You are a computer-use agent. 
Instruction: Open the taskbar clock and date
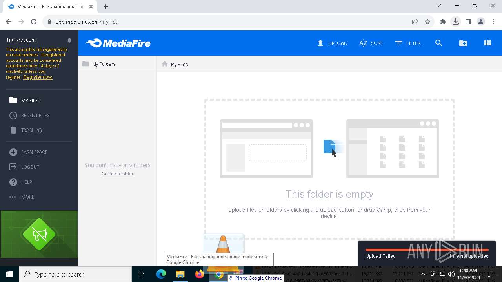coord(468,274)
